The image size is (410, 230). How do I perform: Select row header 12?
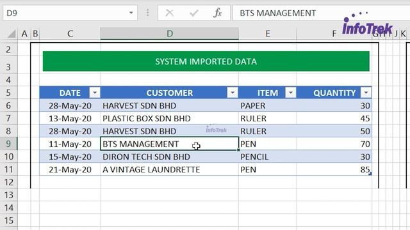[x=8, y=182]
